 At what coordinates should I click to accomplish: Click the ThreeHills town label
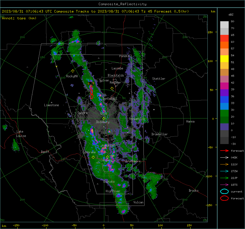point(137,119)
